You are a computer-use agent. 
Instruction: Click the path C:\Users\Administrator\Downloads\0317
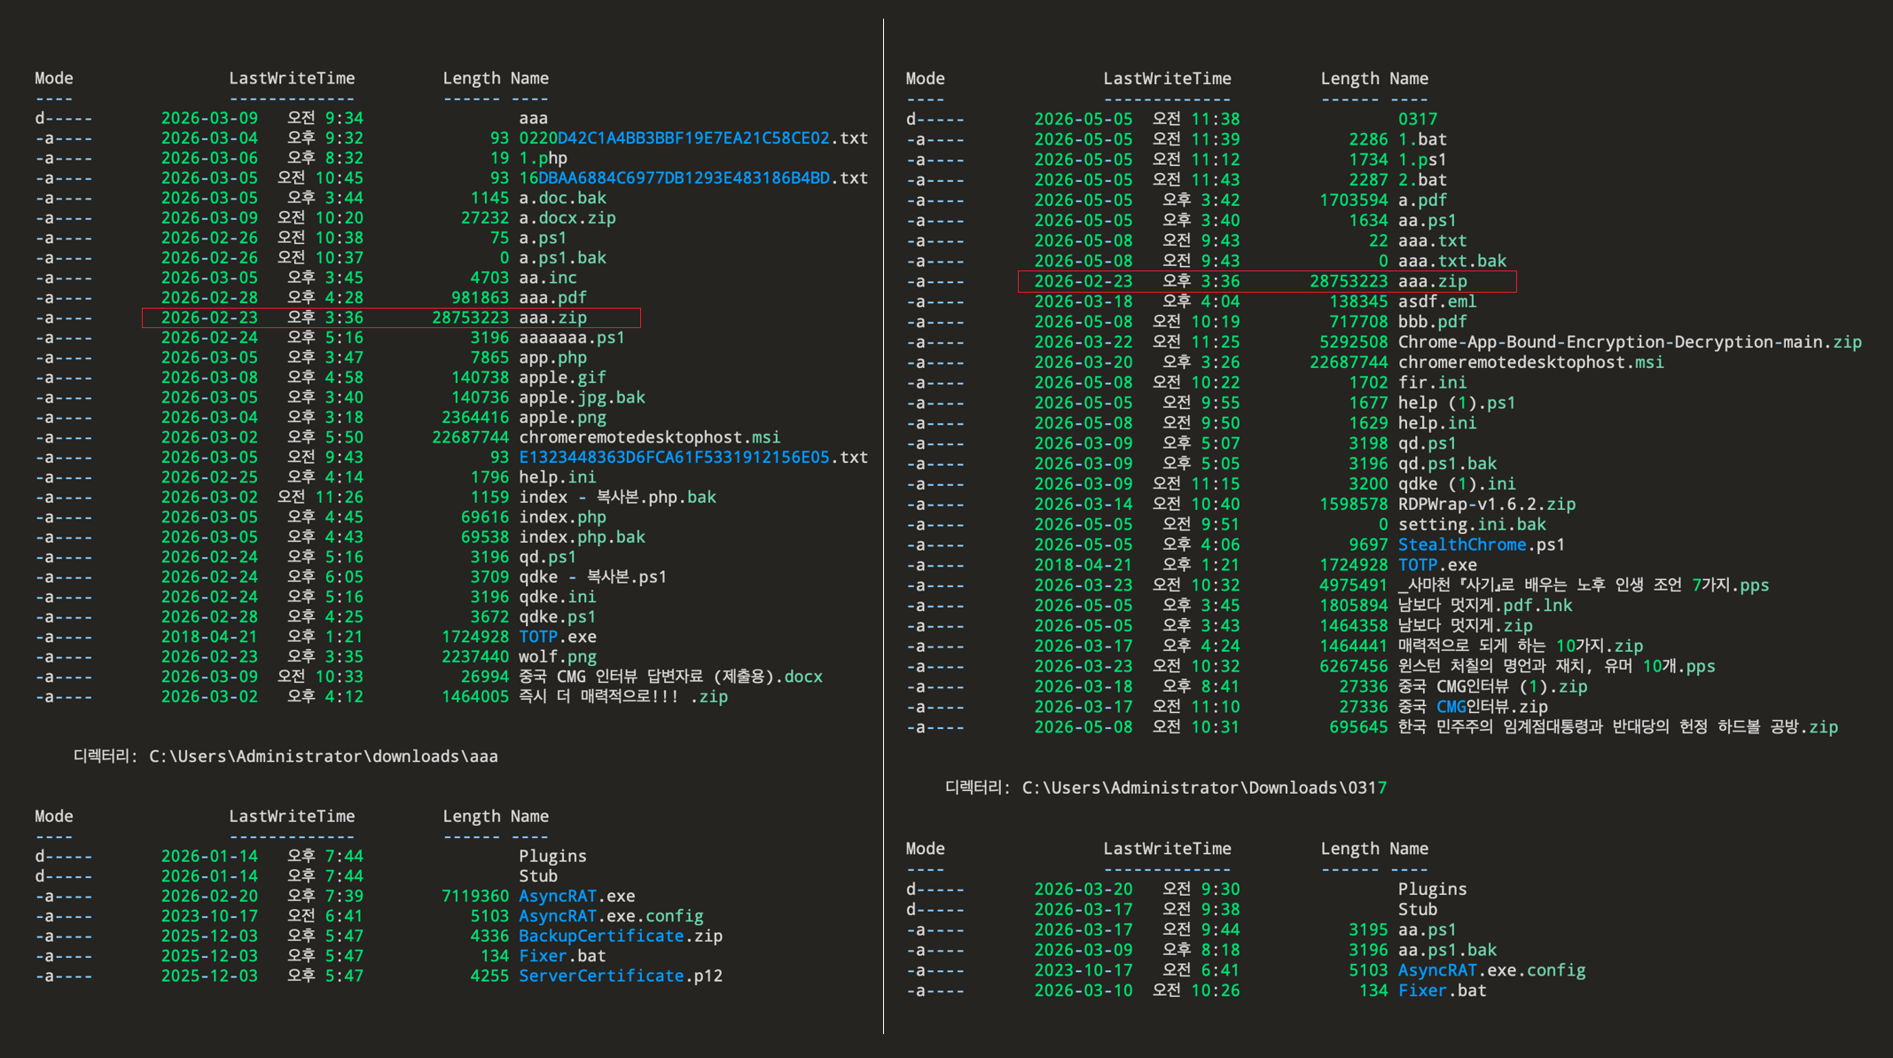coord(1204,788)
